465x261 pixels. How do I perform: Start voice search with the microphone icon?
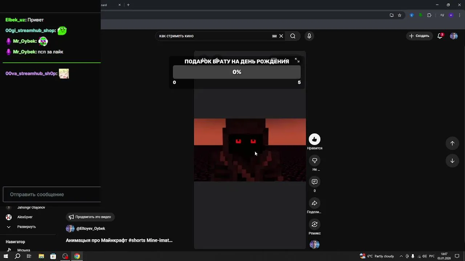coord(309,36)
